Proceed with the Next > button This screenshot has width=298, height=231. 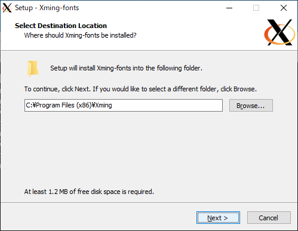point(218,218)
